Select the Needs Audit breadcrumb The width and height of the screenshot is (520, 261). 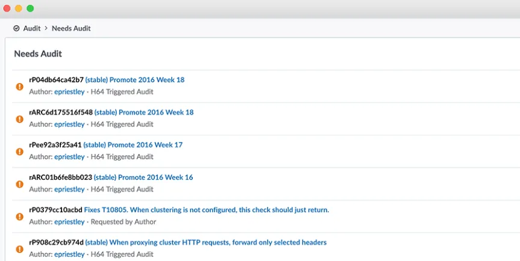pyautogui.click(x=71, y=28)
